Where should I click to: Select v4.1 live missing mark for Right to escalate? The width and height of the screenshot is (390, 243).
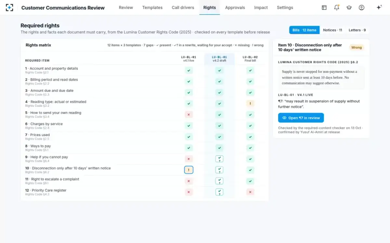click(189, 181)
